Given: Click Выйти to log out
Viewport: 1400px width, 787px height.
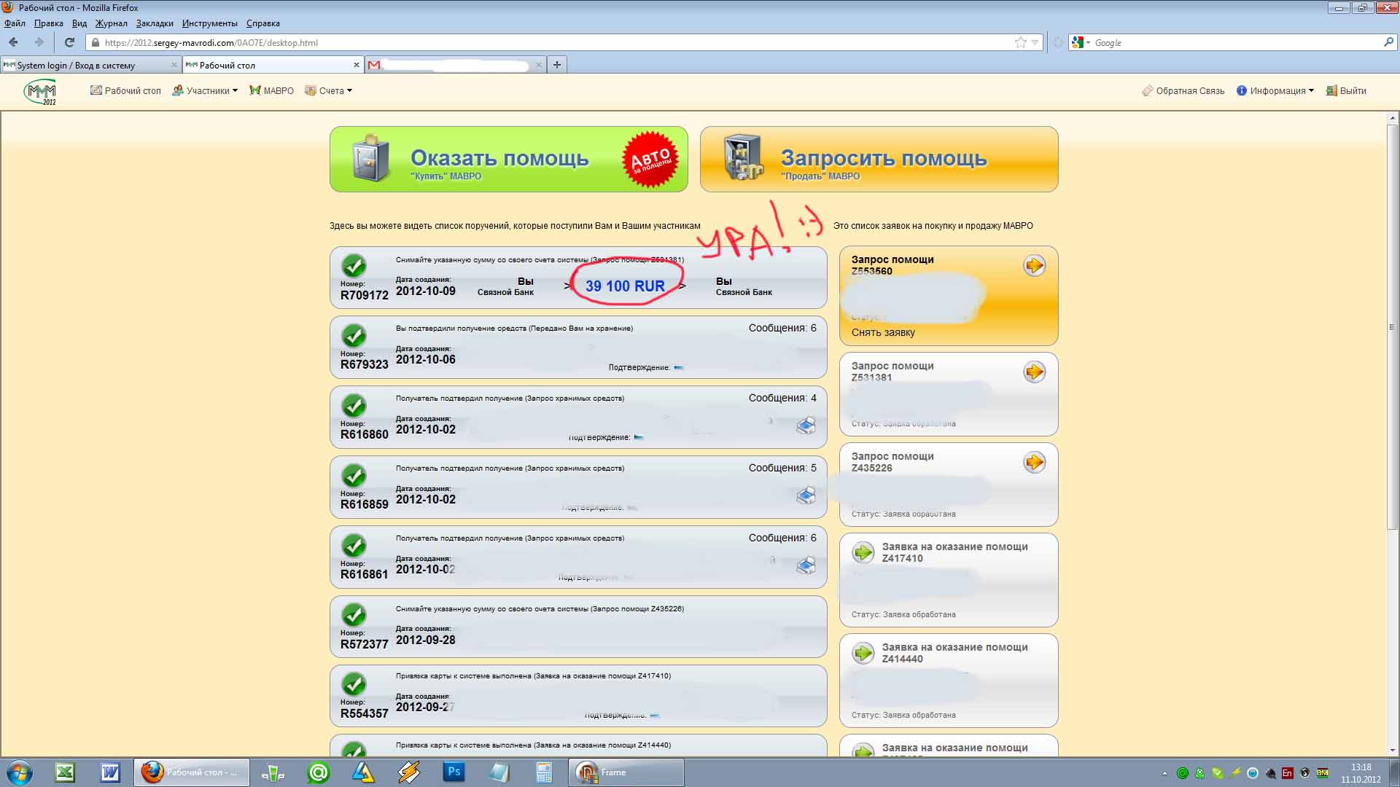Looking at the screenshot, I should tap(1346, 91).
